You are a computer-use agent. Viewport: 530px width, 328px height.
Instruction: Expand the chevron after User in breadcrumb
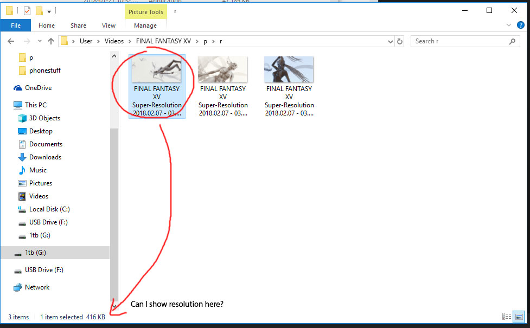click(98, 41)
